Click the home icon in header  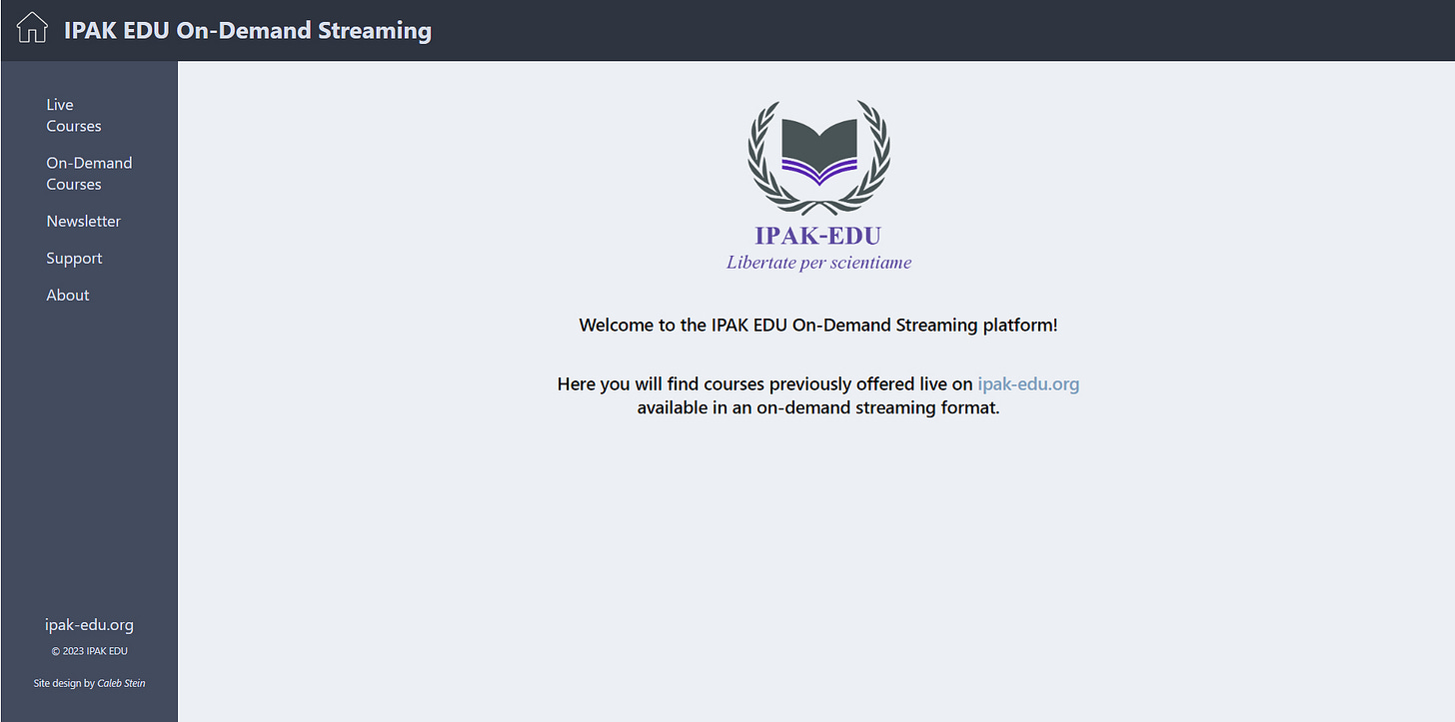coord(32,28)
